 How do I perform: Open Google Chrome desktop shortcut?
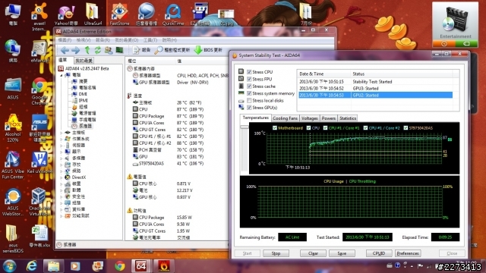pos(39,91)
